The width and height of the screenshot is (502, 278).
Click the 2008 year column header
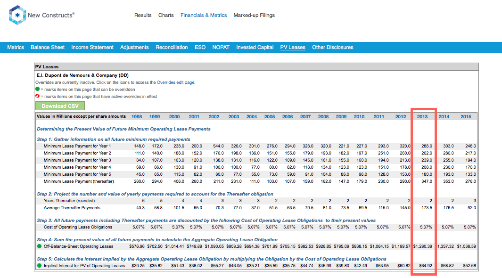coord(323,117)
